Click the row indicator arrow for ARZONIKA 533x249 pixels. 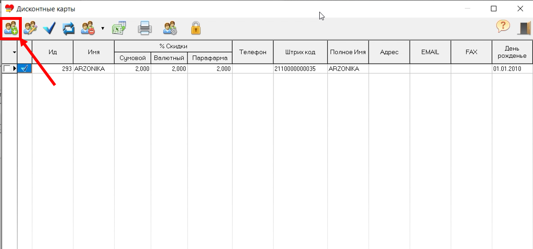pos(15,69)
